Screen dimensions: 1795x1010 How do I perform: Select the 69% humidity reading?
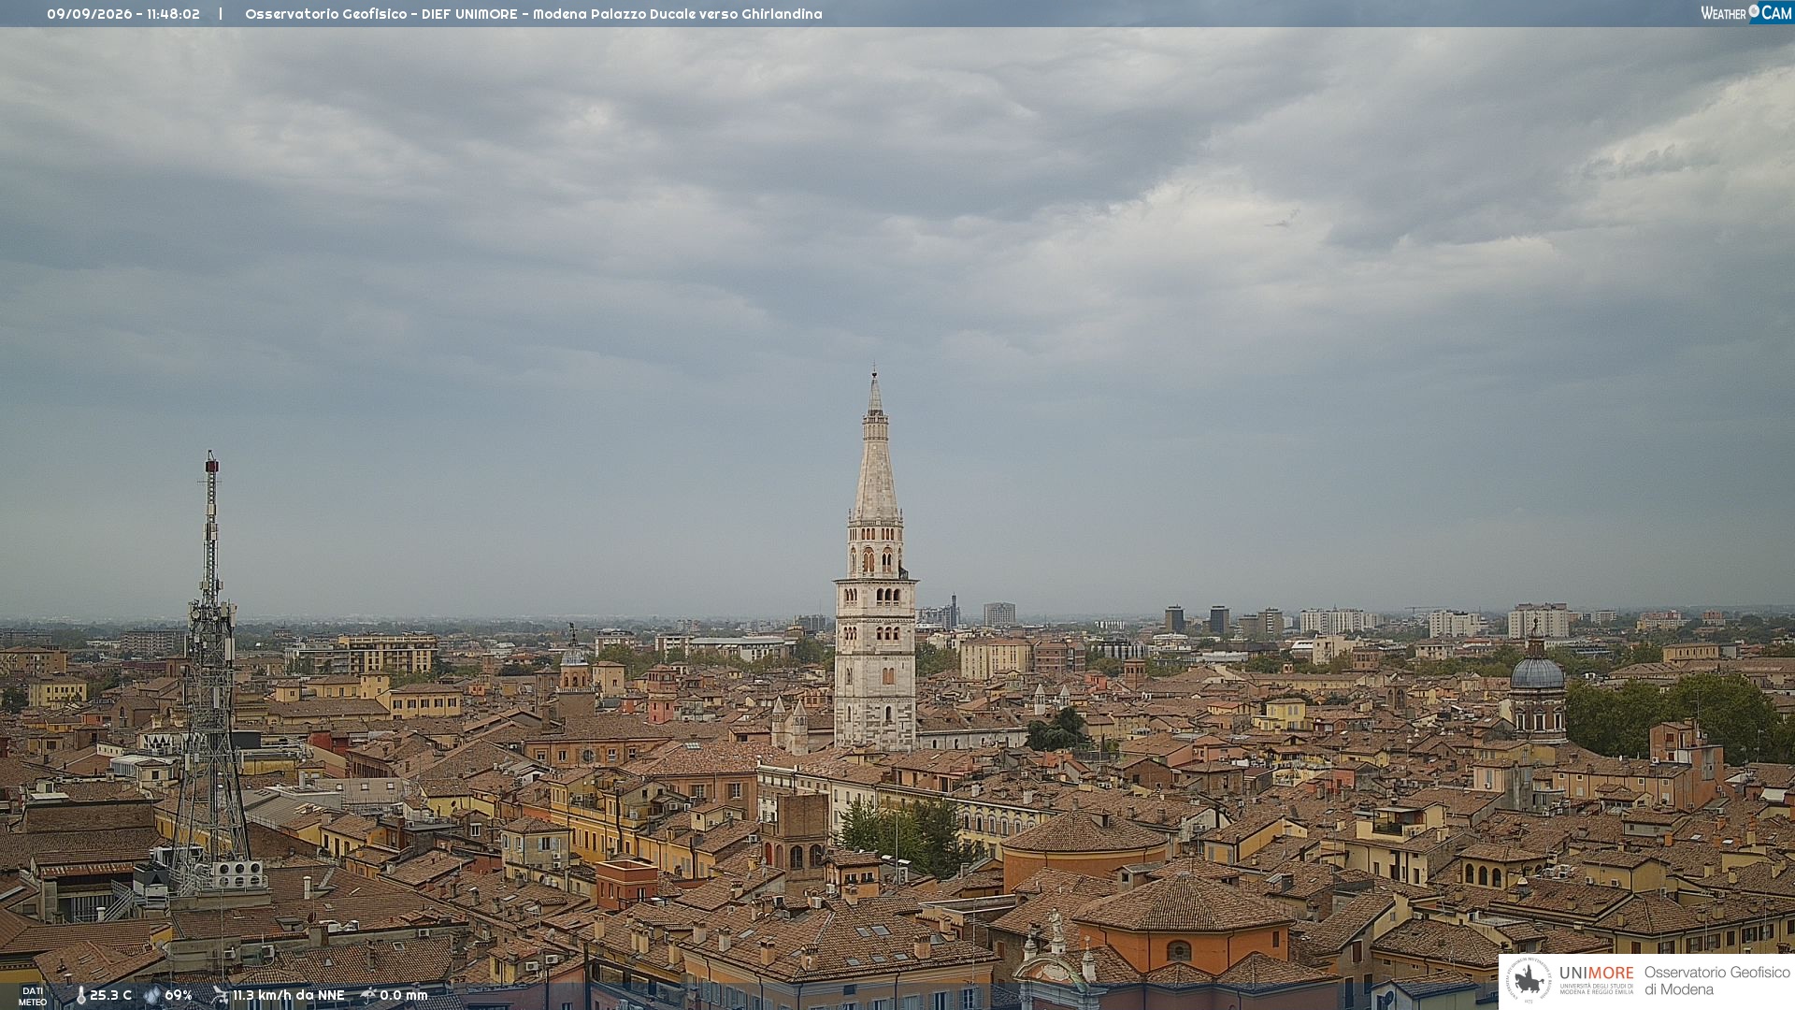pos(179,995)
